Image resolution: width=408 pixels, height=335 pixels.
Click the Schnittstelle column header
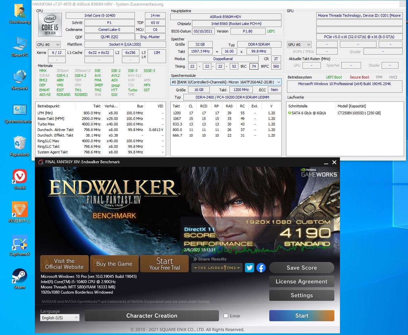coord(311,106)
